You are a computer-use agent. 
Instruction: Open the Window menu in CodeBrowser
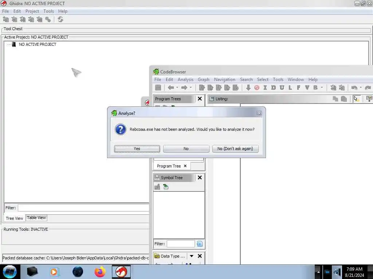[296, 80]
